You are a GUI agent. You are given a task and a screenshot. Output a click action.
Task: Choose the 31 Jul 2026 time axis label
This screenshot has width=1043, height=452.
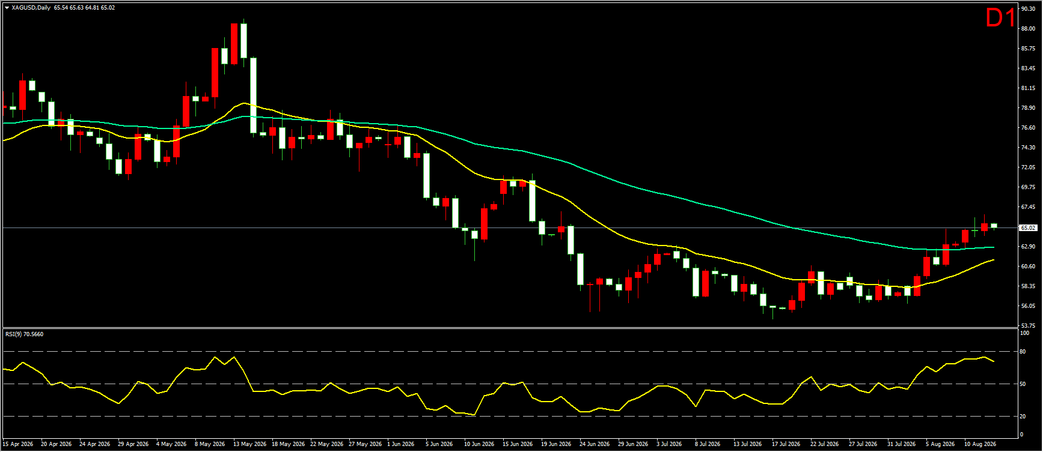[x=902, y=445]
